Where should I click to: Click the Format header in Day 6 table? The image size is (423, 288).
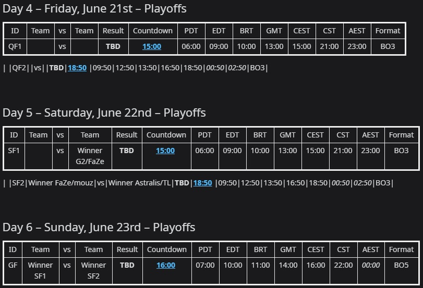(x=401, y=249)
